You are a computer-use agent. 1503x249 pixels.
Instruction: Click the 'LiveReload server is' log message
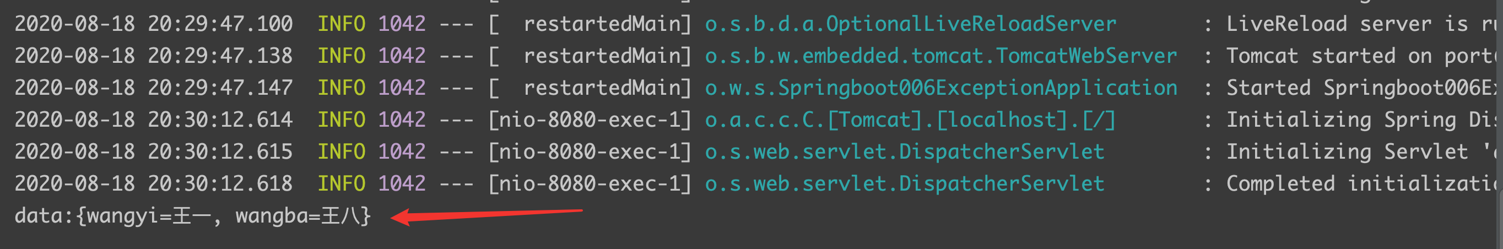(x=1359, y=24)
